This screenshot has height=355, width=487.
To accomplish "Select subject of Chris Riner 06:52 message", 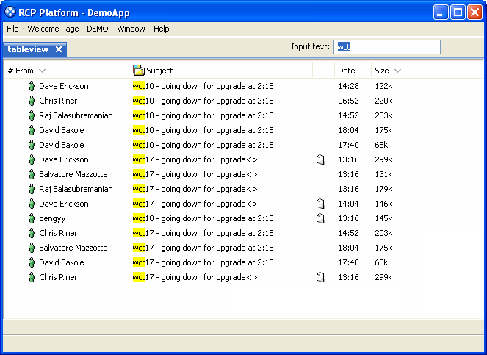I will (x=203, y=101).
